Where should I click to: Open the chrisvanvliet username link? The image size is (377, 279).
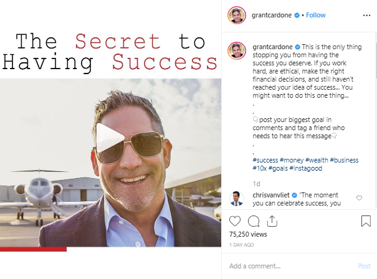(271, 195)
